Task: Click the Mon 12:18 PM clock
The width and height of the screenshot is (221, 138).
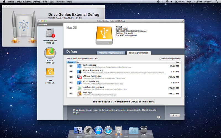Action: 194,2
